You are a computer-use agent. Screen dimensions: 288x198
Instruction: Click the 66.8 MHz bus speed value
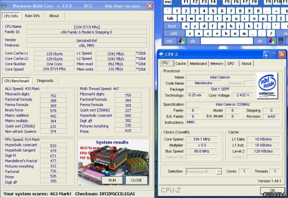pyautogui.click(x=202, y=151)
